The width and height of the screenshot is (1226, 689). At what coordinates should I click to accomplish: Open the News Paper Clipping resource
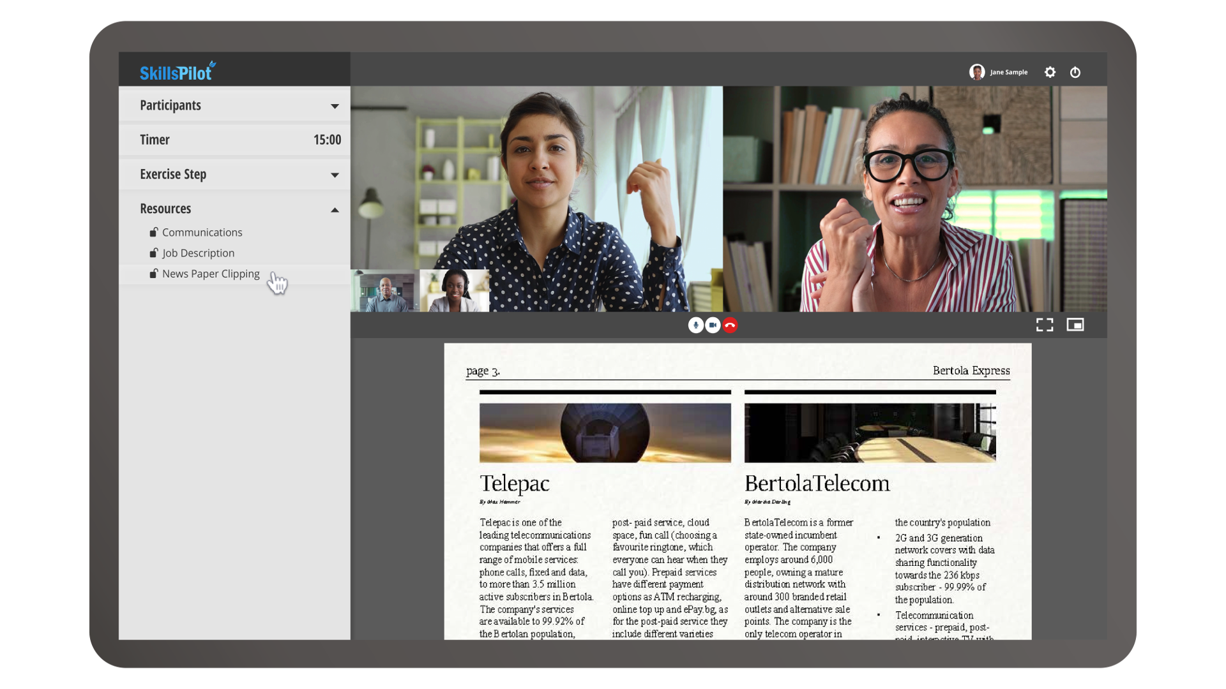click(x=211, y=274)
